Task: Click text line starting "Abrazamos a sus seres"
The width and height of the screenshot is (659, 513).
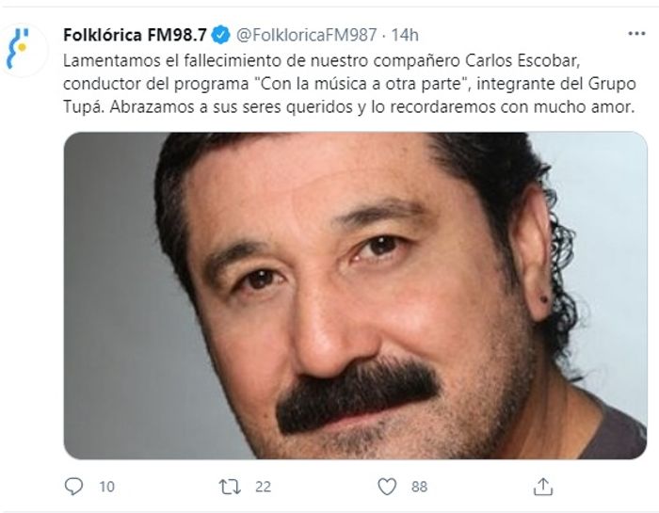Action: pos(372,106)
